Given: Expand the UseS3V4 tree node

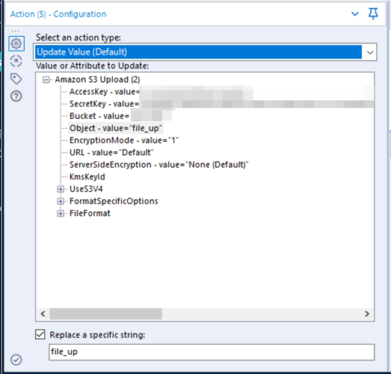Looking at the screenshot, I should pos(60,189).
